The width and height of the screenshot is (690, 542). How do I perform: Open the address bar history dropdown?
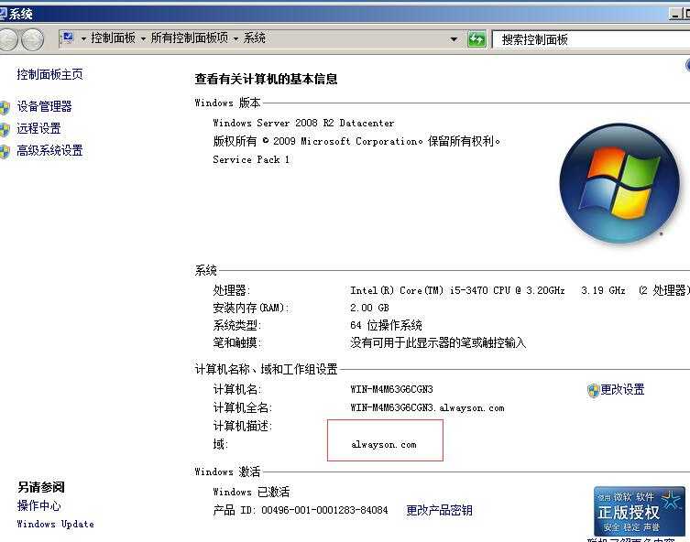click(x=454, y=39)
